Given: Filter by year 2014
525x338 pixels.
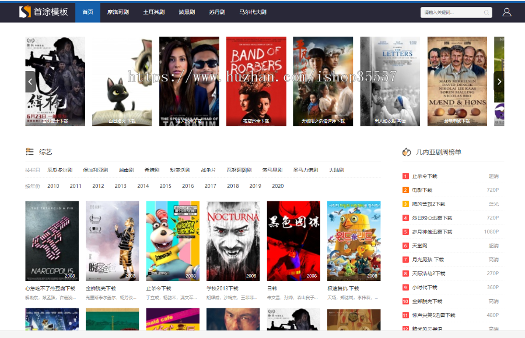Looking at the screenshot, I should point(143,186).
